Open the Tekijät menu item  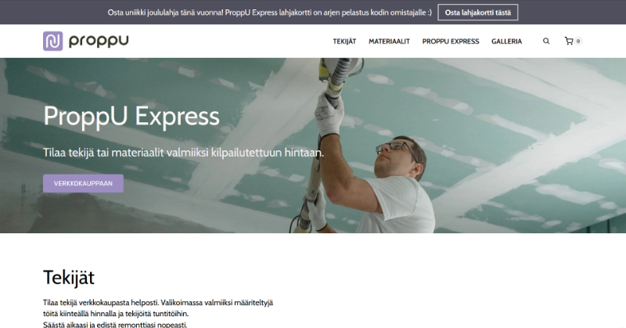click(344, 41)
